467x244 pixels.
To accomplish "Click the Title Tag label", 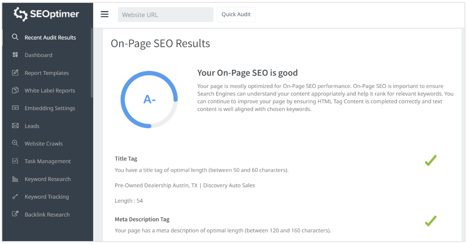I will (126, 158).
